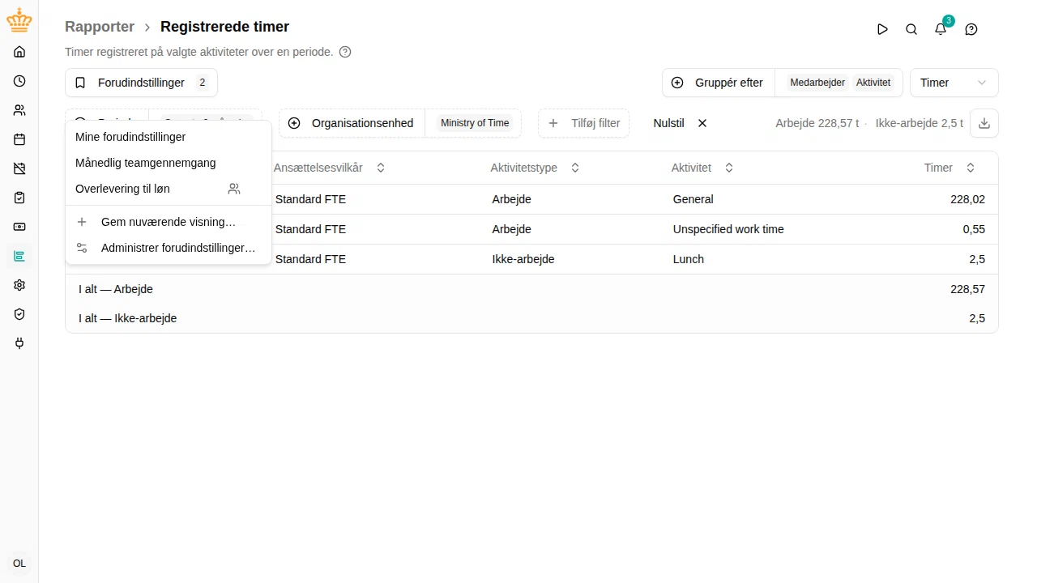Open notifications bell showing 3
The width and height of the screenshot is (1037, 583).
tap(941, 29)
